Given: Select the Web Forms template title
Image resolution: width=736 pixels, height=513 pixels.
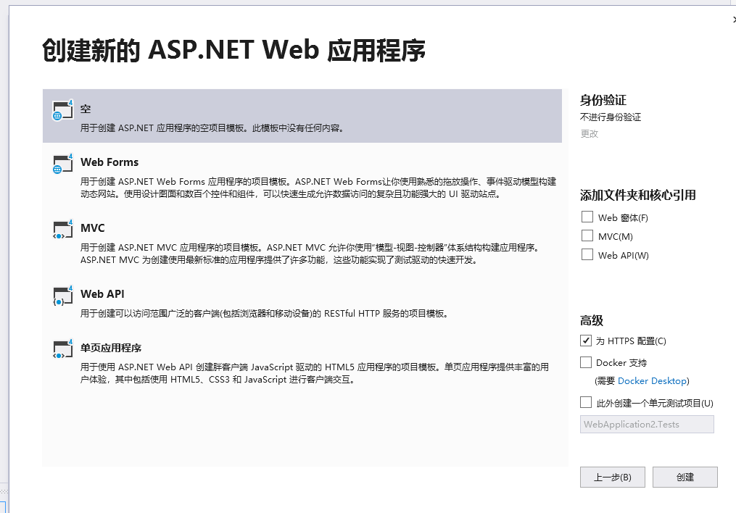Looking at the screenshot, I should (x=109, y=162).
